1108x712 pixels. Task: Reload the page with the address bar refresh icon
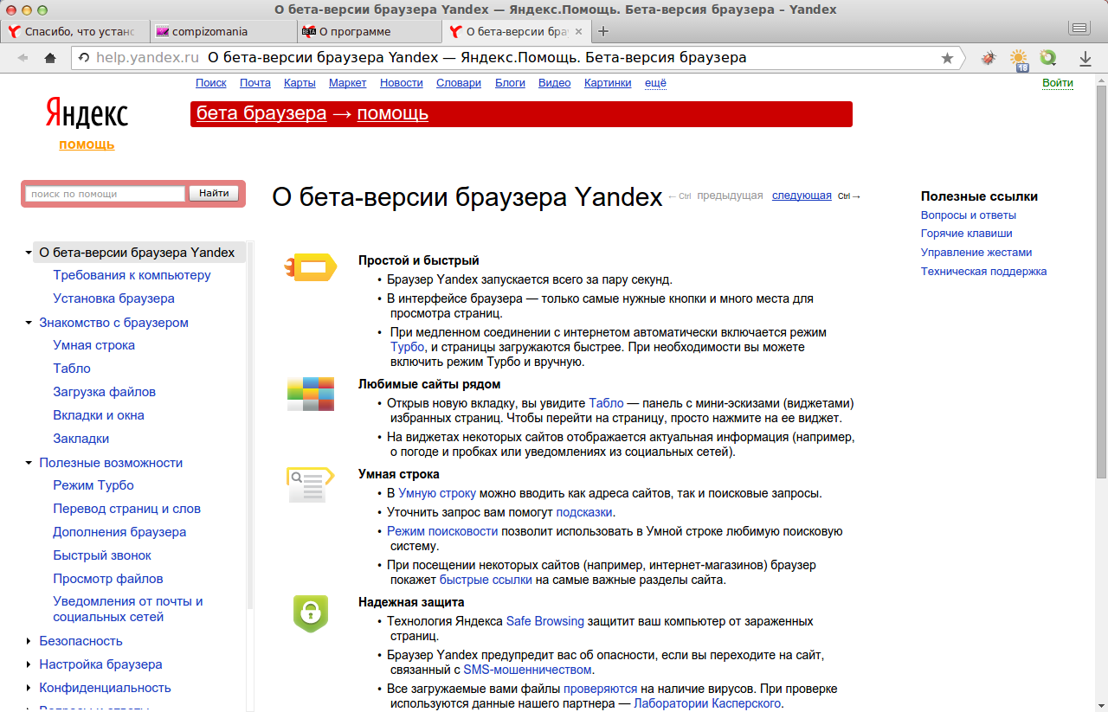click(84, 58)
